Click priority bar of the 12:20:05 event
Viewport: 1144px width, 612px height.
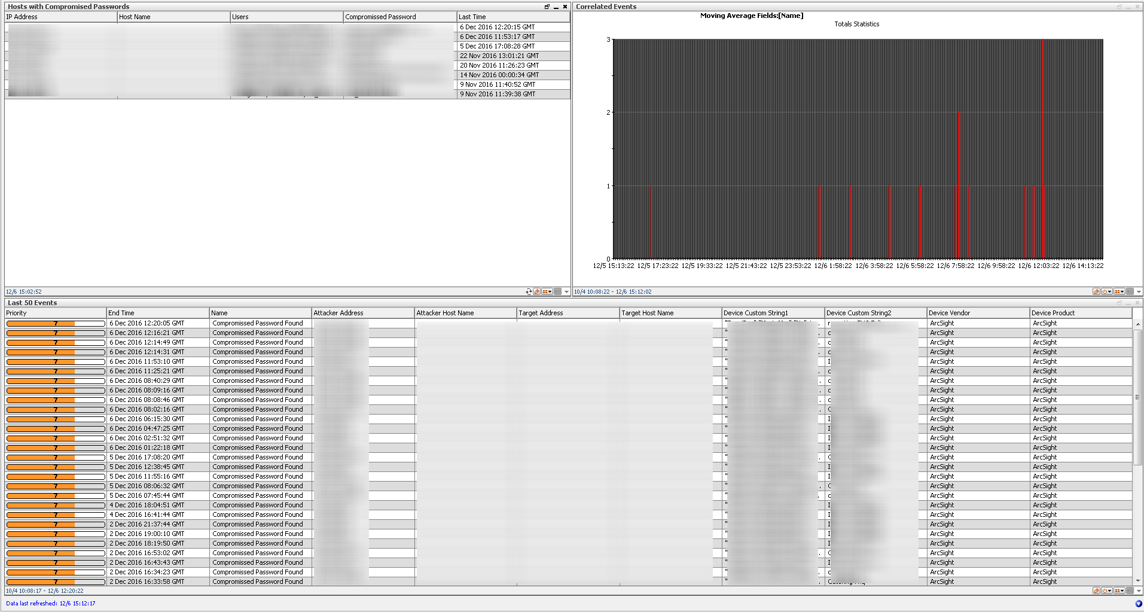click(x=55, y=323)
